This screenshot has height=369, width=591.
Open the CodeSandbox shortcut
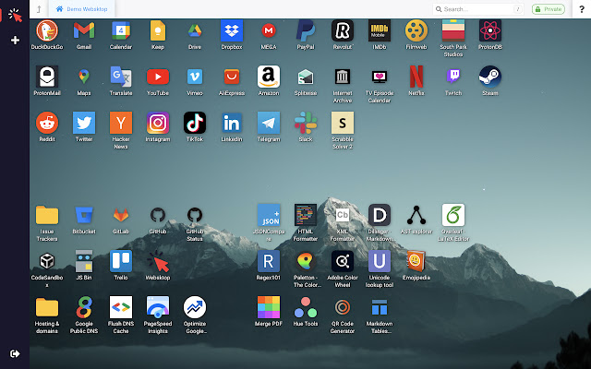tap(47, 261)
